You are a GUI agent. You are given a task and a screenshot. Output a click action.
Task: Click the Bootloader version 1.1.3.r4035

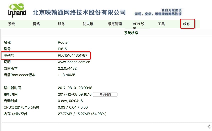(66, 75)
